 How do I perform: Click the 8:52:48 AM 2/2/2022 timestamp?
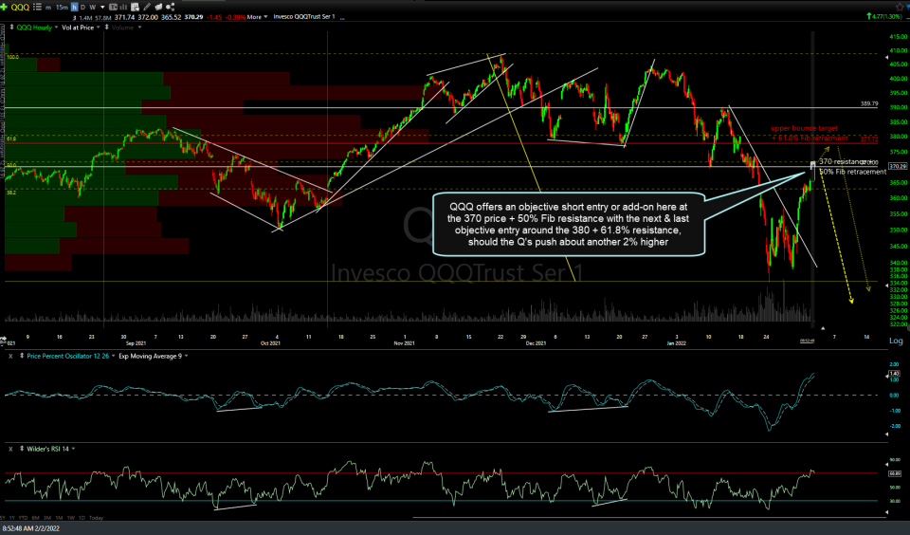(x=30, y=528)
